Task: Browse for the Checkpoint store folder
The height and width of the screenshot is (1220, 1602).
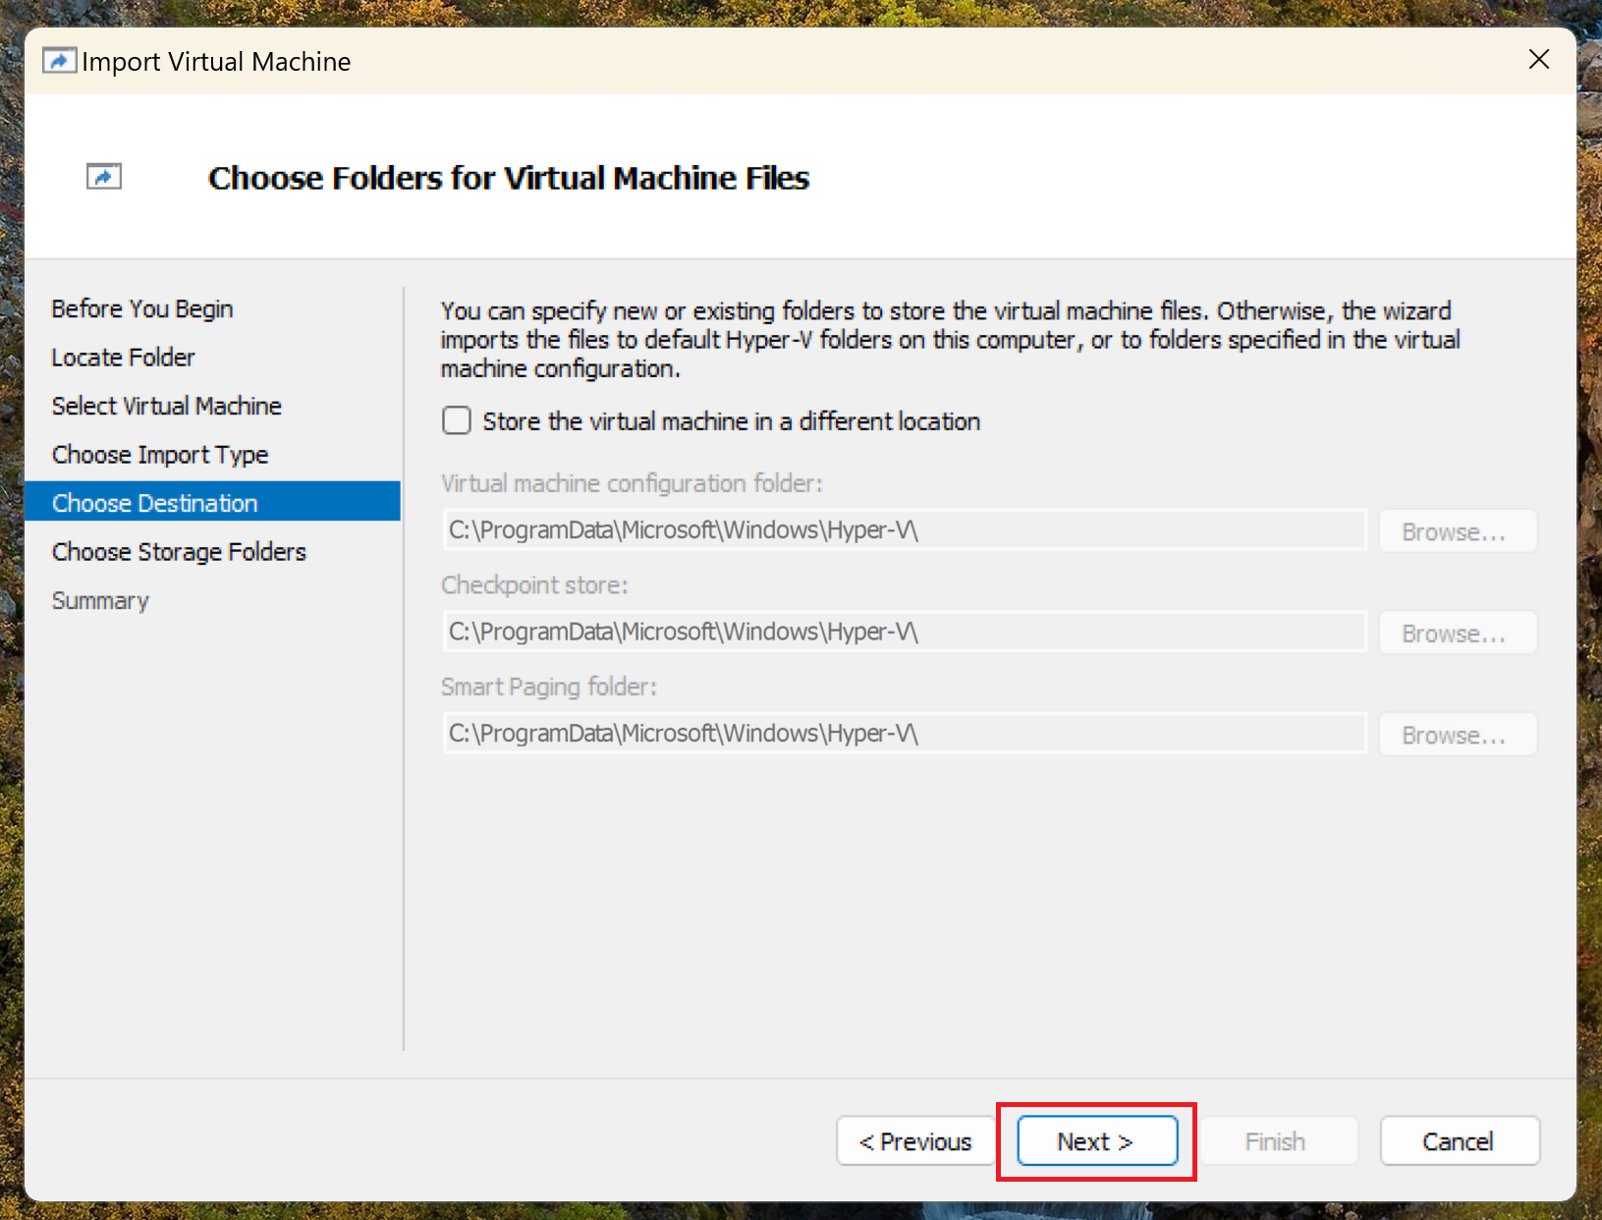Action: click(1457, 634)
